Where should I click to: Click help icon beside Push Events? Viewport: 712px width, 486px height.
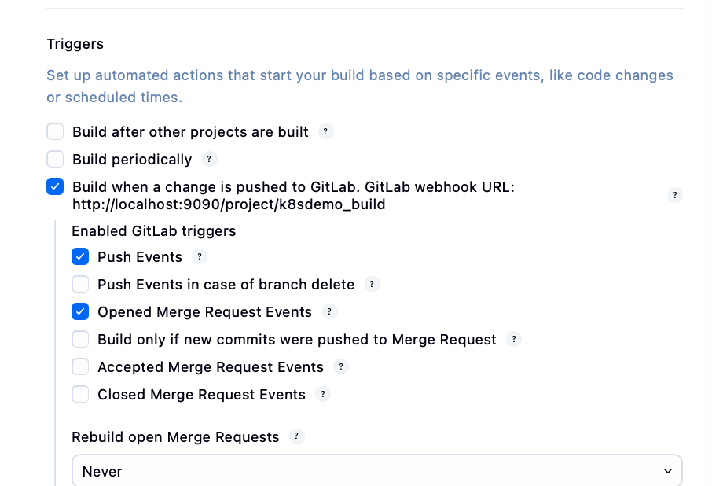tap(200, 256)
